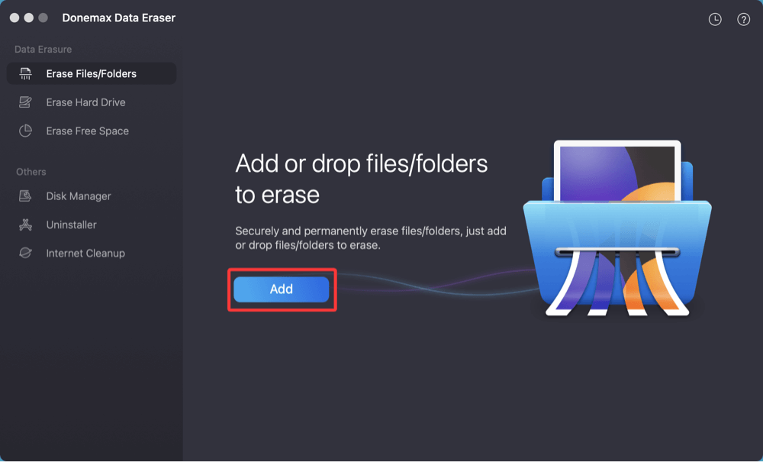763x462 pixels.
Task: Click the file shredder illustration
Action: (x=617, y=229)
